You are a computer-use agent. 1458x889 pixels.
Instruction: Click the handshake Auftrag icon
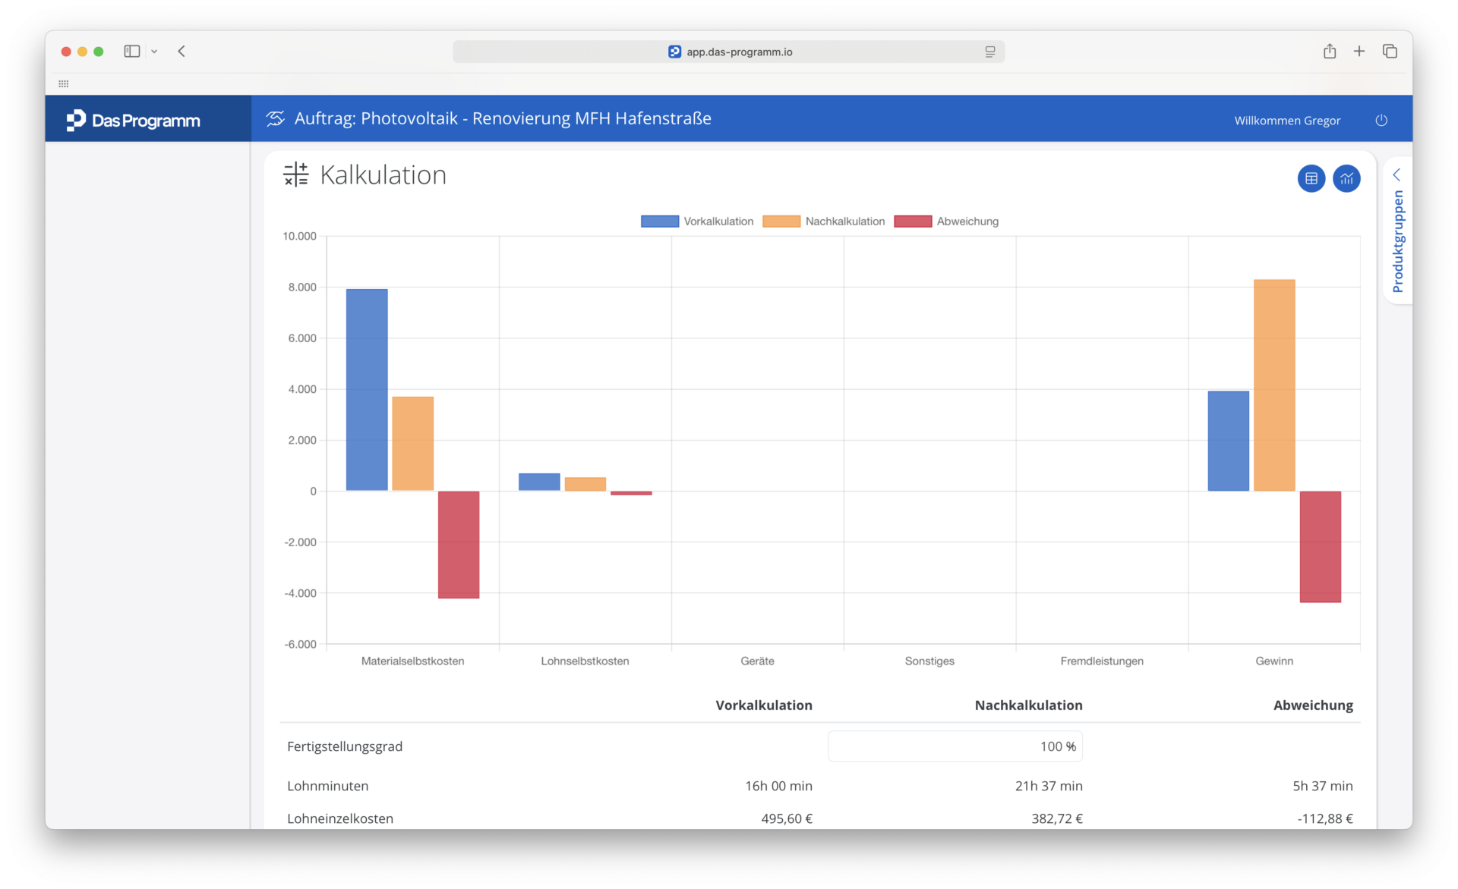click(275, 118)
